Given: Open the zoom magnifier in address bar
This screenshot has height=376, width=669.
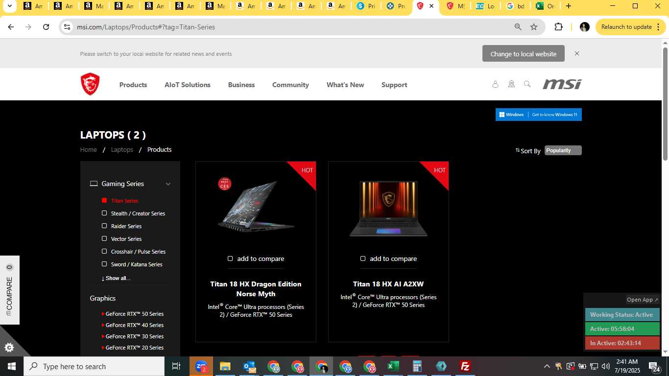Looking at the screenshot, I should click(518, 27).
